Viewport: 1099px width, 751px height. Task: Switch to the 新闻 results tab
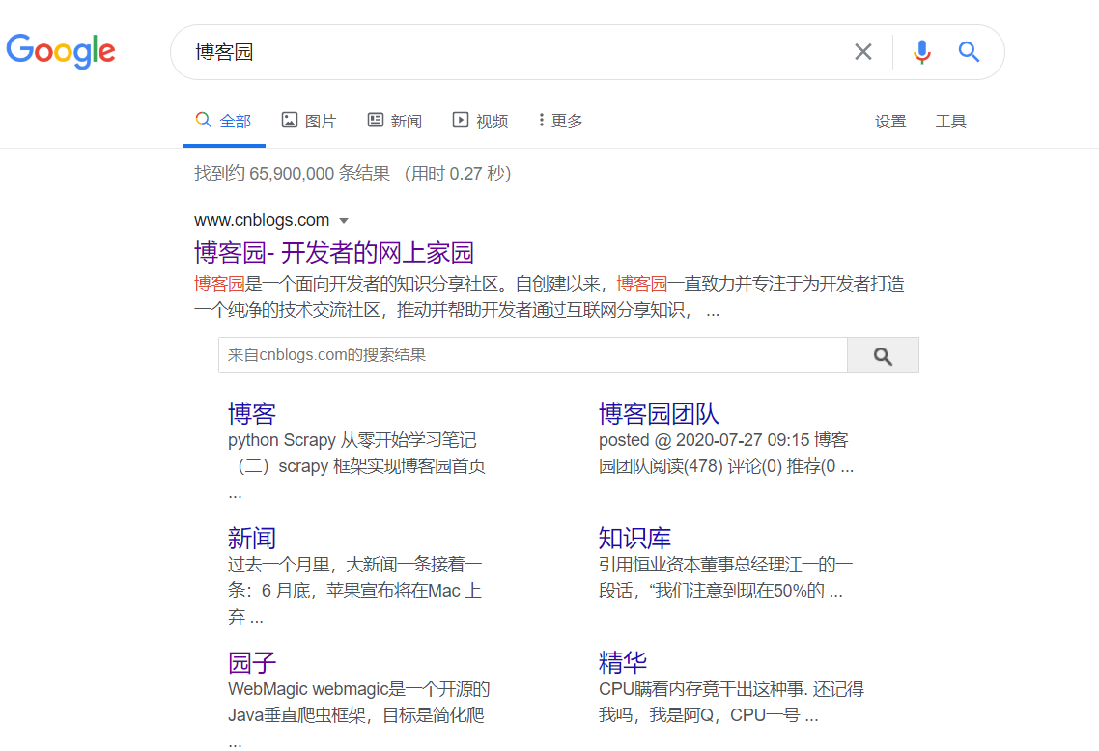[407, 122]
